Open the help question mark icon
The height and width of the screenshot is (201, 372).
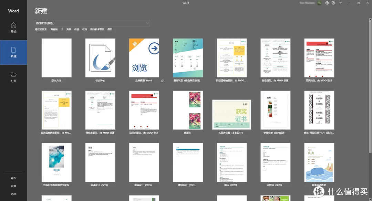(x=341, y=3)
